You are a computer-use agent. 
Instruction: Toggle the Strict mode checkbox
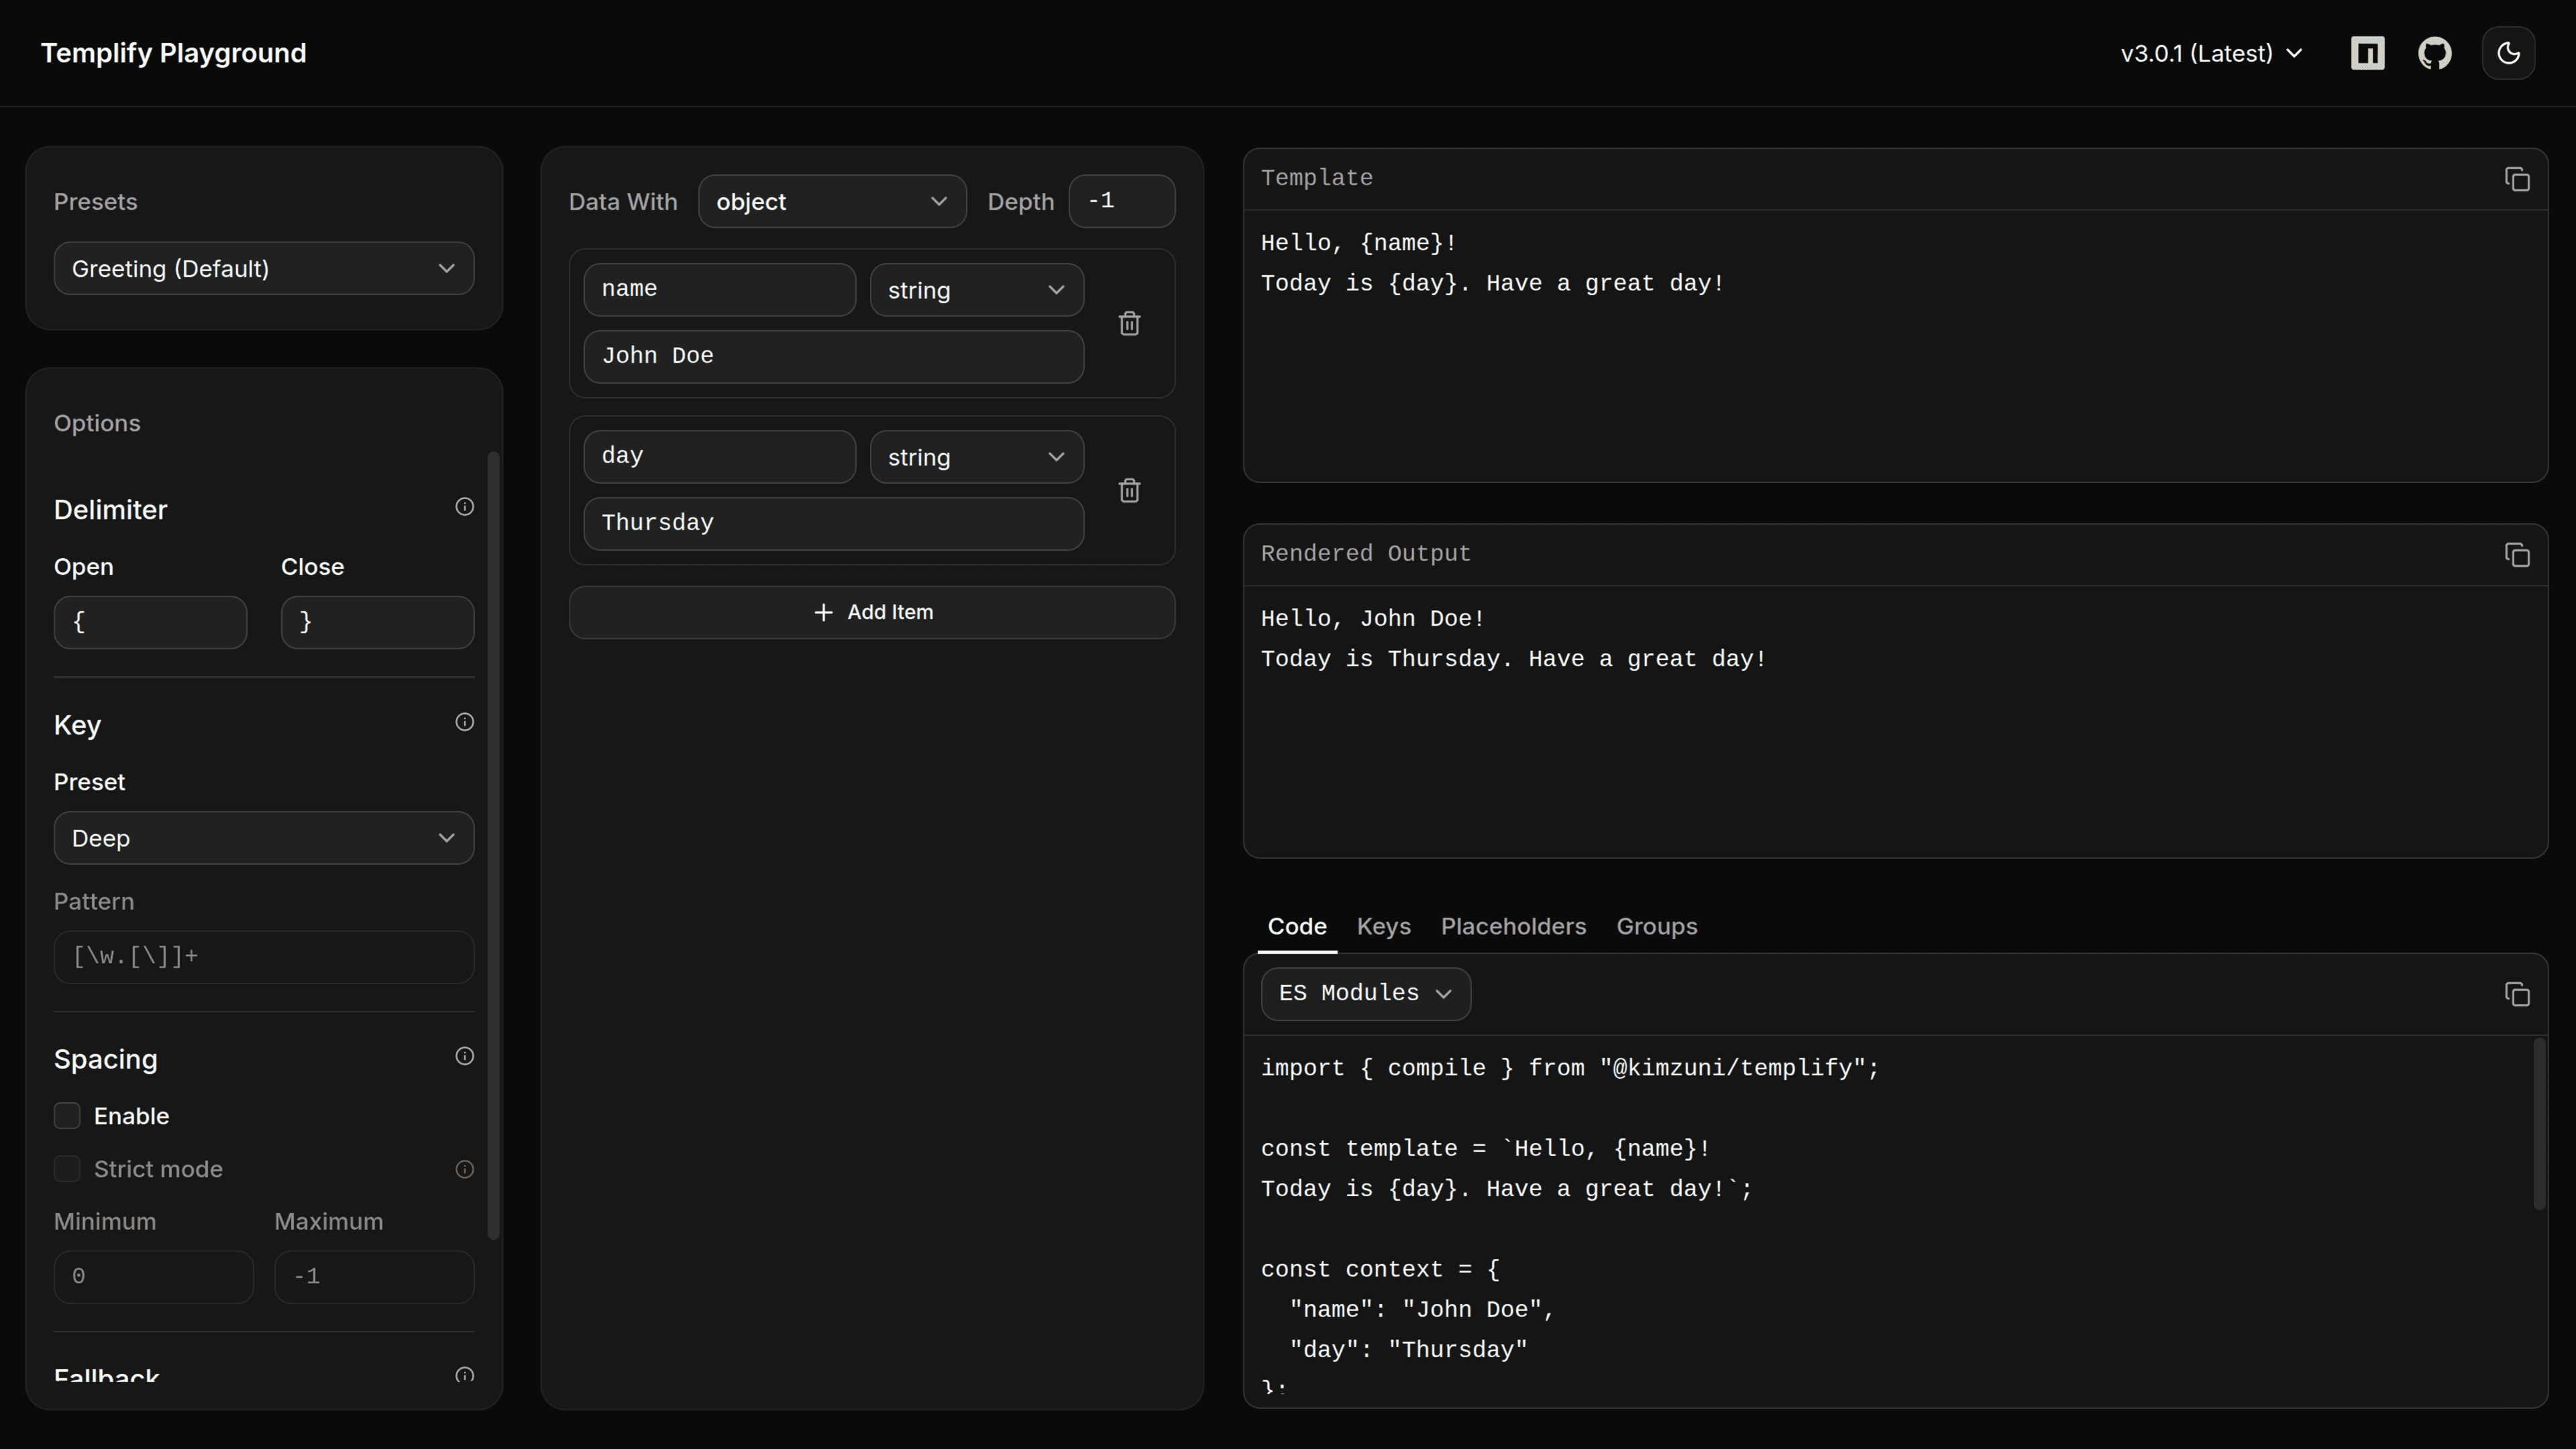click(x=67, y=1169)
